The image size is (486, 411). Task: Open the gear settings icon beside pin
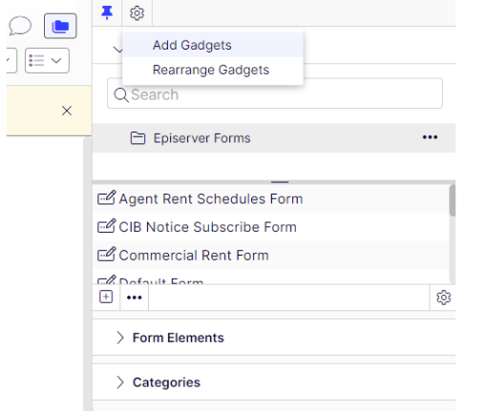pyautogui.click(x=137, y=13)
